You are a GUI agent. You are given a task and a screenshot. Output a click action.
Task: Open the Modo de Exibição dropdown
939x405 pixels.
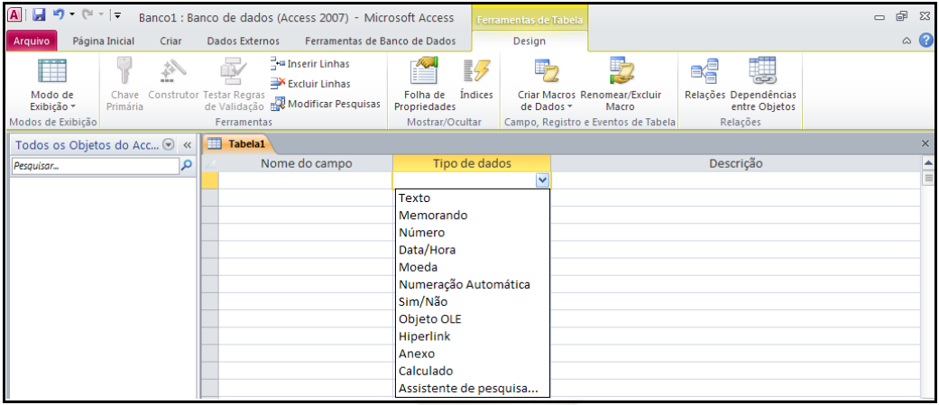coord(52,106)
